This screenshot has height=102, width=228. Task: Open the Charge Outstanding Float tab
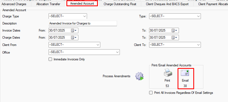(120, 4)
